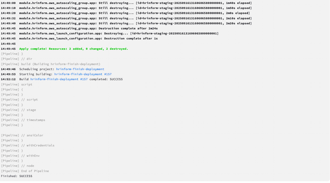Click the Finished: SUCCESS line
Image resolution: width=330 pixels, height=183 pixels.
[16, 176]
